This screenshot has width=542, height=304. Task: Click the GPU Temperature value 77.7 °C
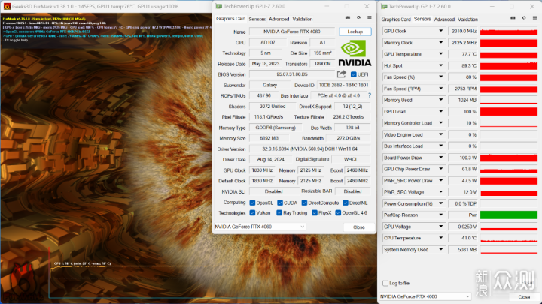point(463,54)
